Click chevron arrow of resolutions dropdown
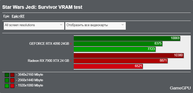193x93 pixels. [61, 25]
